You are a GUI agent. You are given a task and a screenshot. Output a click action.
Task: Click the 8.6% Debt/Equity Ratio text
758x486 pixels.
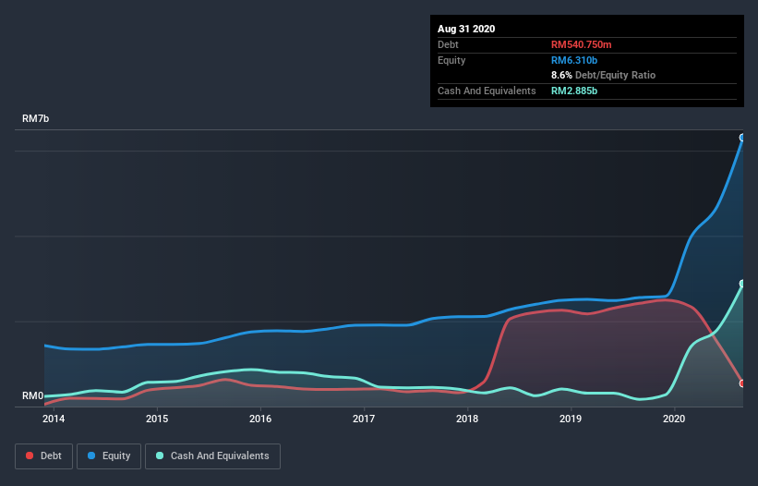(603, 75)
